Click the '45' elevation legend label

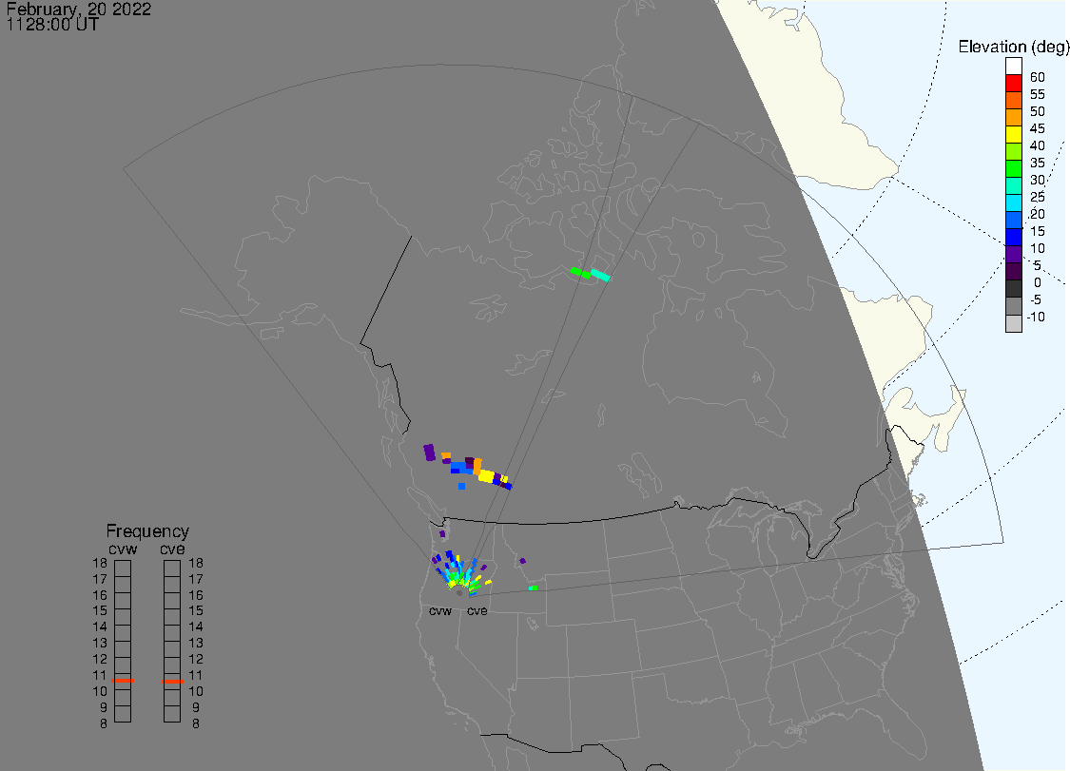pyautogui.click(x=1038, y=128)
